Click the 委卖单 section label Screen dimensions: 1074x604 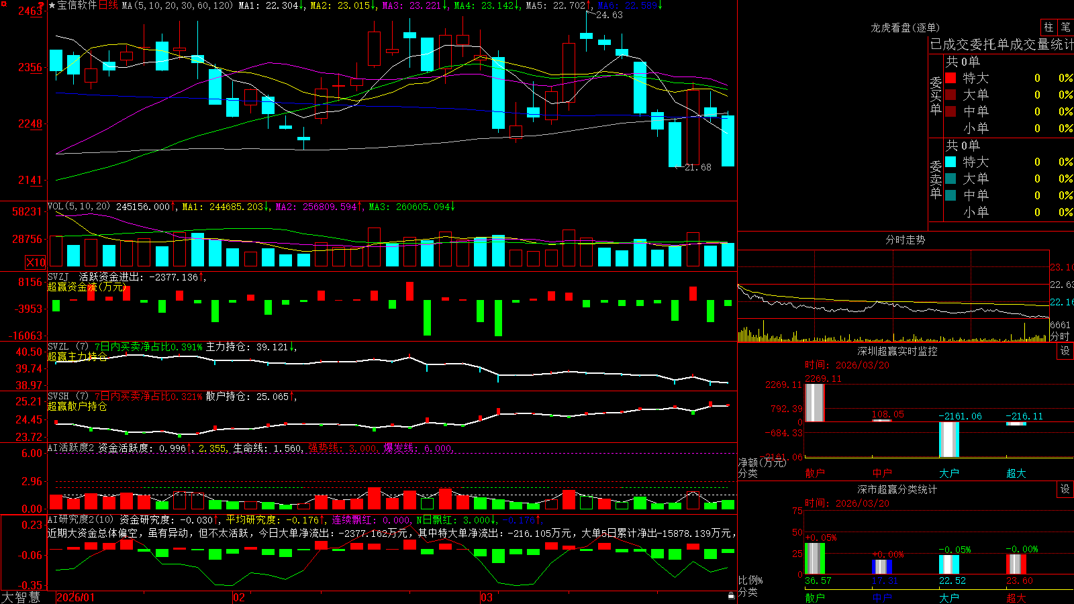click(x=936, y=179)
